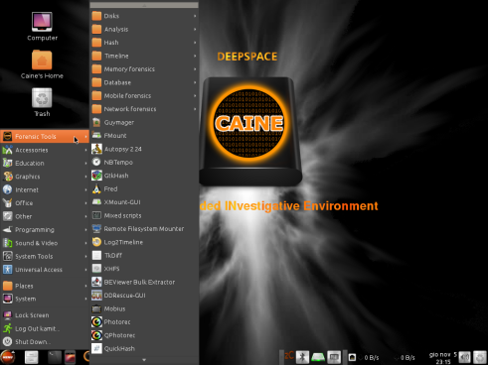The image size is (488, 365).
Task: Open the Sound & Video category
Action: 45,243
